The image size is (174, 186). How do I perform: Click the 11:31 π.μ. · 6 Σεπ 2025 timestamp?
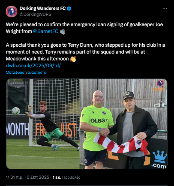tap(27, 177)
